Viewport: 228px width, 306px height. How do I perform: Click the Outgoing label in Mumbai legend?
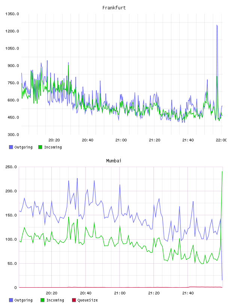23,300
